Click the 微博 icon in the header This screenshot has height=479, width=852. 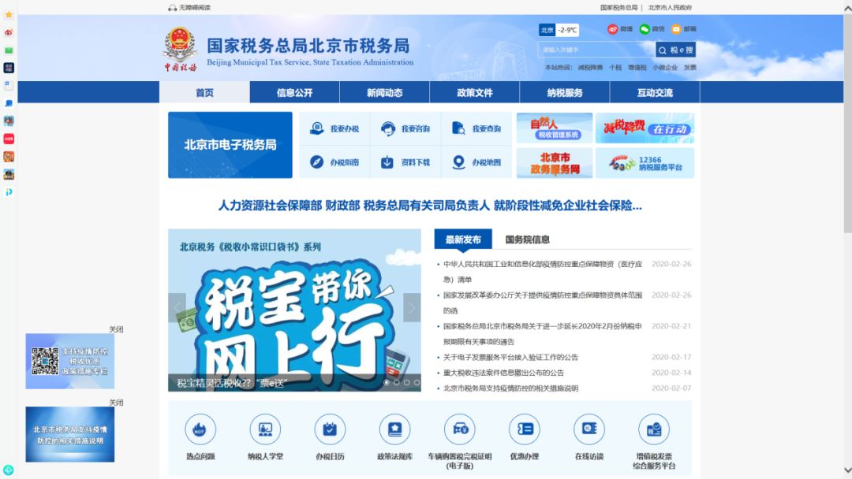pos(613,29)
